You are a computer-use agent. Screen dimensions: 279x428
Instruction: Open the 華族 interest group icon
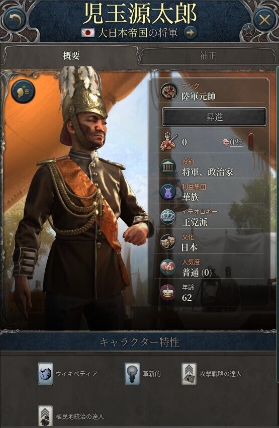tap(168, 192)
